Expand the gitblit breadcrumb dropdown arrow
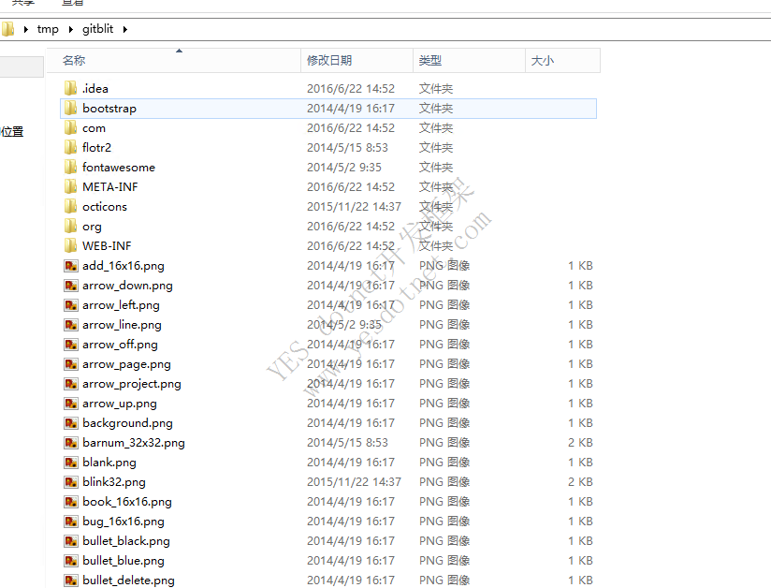Image resolution: width=771 pixels, height=588 pixels. coord(125,30)
